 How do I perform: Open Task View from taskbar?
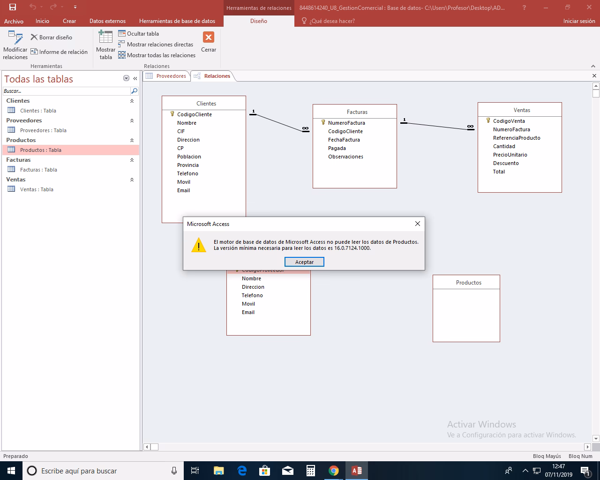pos(195,471)
